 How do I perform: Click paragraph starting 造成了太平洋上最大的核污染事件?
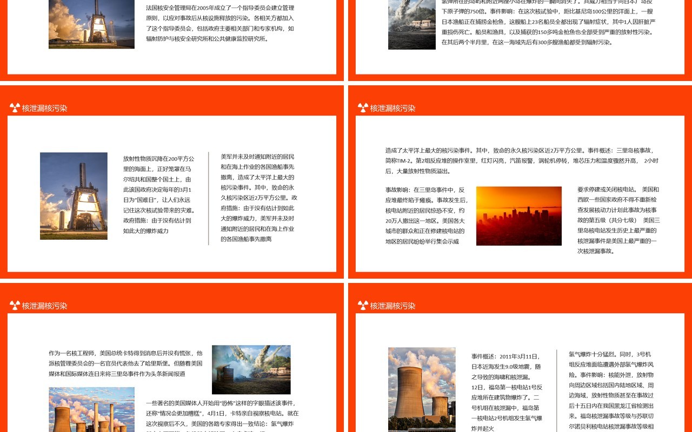pyautogui.click(x=522, y=161)
